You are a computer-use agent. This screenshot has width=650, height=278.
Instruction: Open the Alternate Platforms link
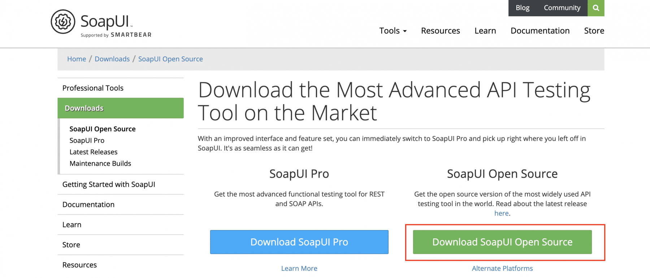[502, 268]
